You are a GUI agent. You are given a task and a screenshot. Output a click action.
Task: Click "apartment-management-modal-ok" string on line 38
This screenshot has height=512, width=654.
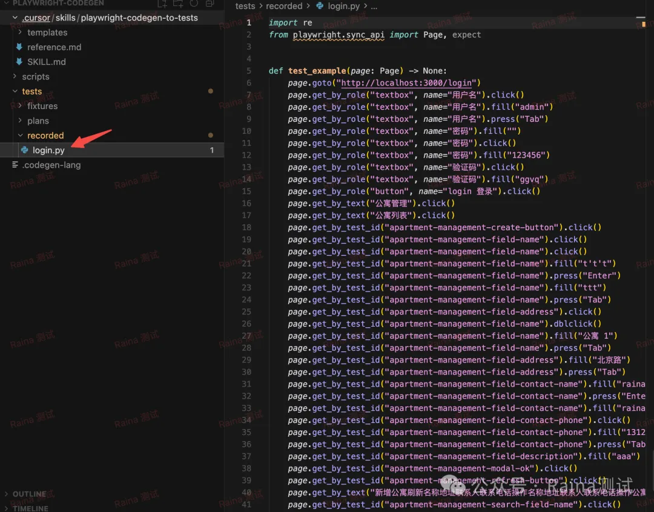click(460, 468)
